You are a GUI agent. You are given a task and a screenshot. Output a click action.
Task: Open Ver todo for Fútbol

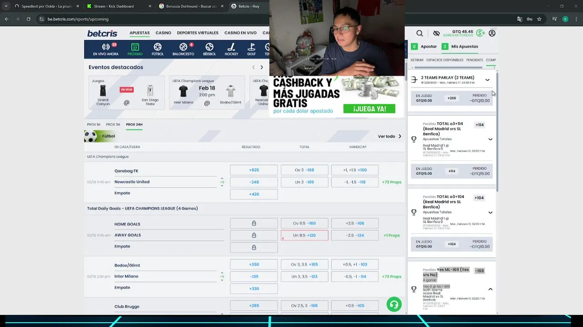(x=389, y=136)
